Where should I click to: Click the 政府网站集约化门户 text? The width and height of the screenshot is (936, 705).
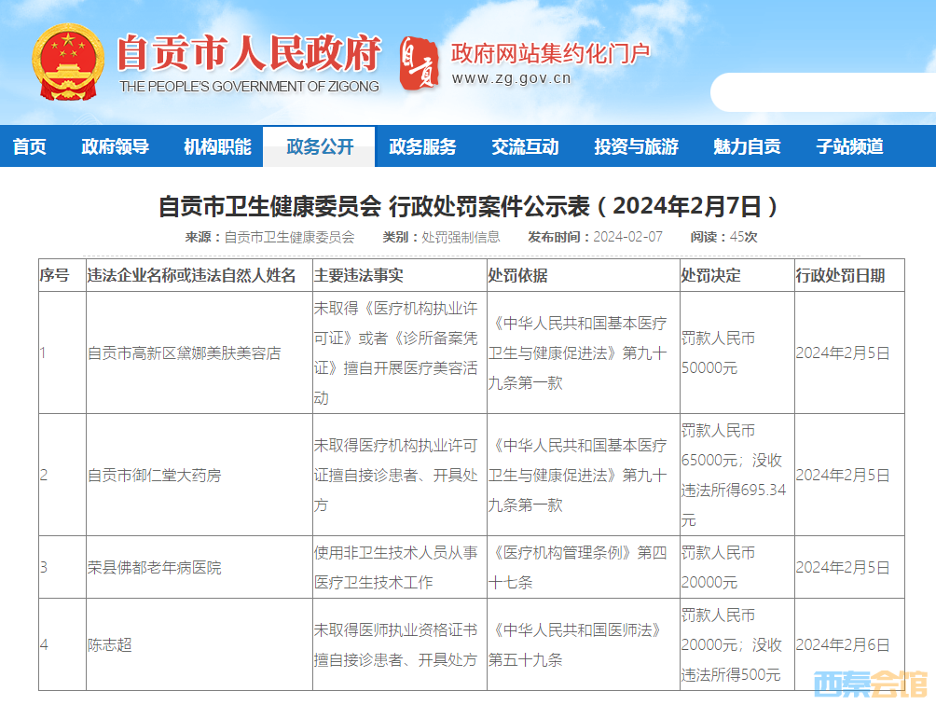tap(550, 52)
